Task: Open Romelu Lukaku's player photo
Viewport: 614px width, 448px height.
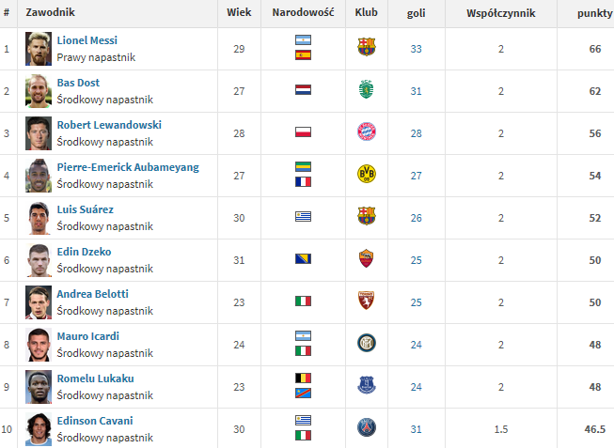Action: pos(39,387)
